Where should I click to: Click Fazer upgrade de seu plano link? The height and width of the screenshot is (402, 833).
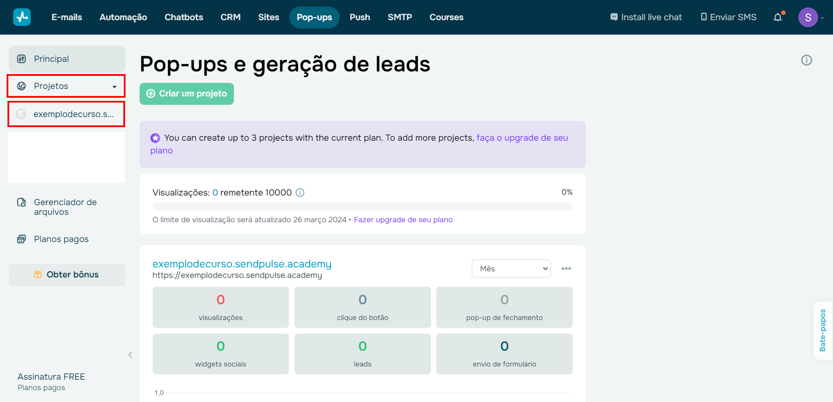tap(403, 220)
